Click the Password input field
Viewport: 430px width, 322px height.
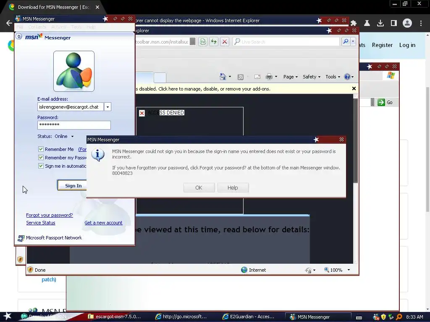[x=74, y=125]
